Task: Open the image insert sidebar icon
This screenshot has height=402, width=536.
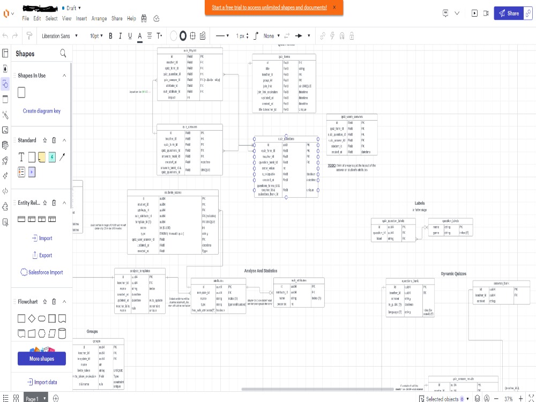Action: pos(5,130)
